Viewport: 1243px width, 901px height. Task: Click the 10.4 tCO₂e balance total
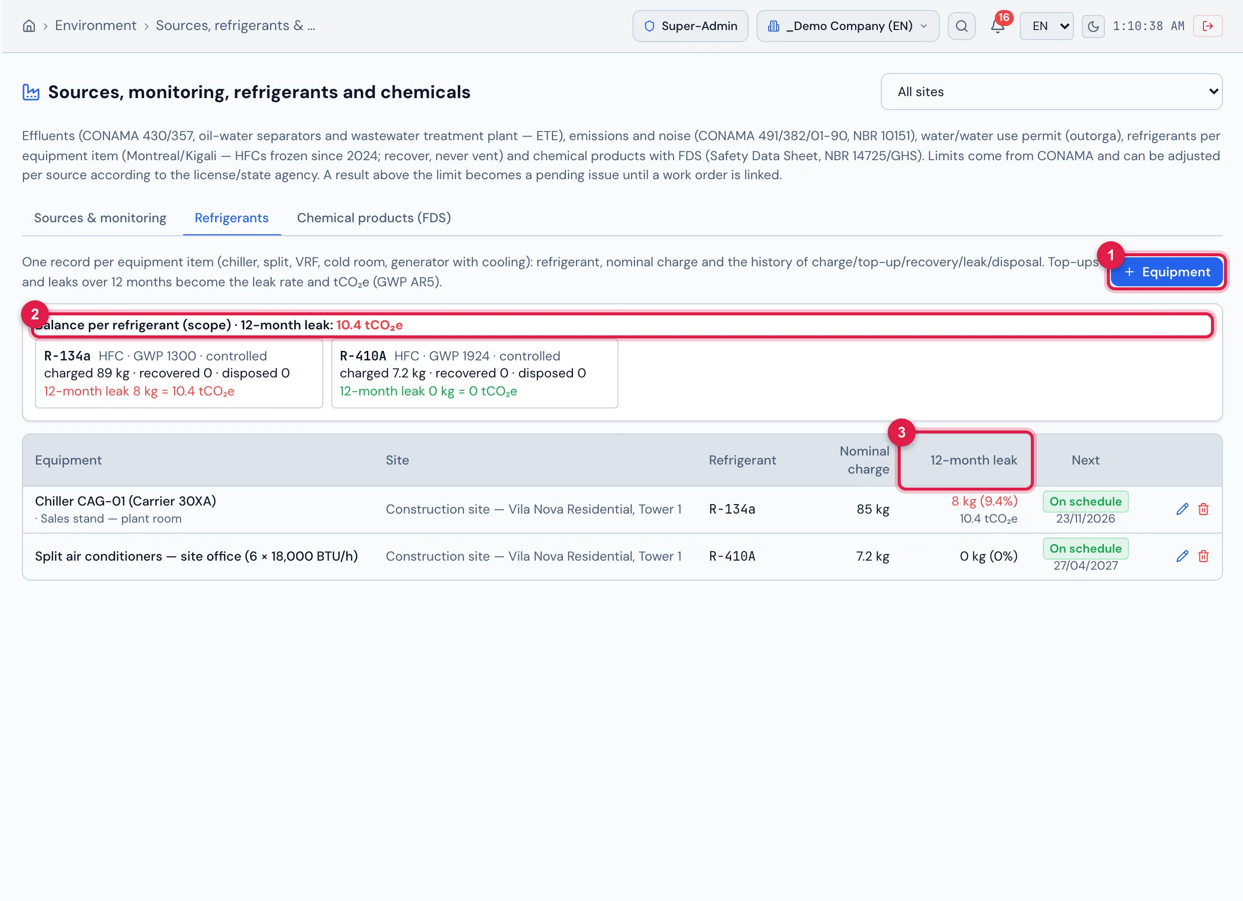click(x=369, y=325)
